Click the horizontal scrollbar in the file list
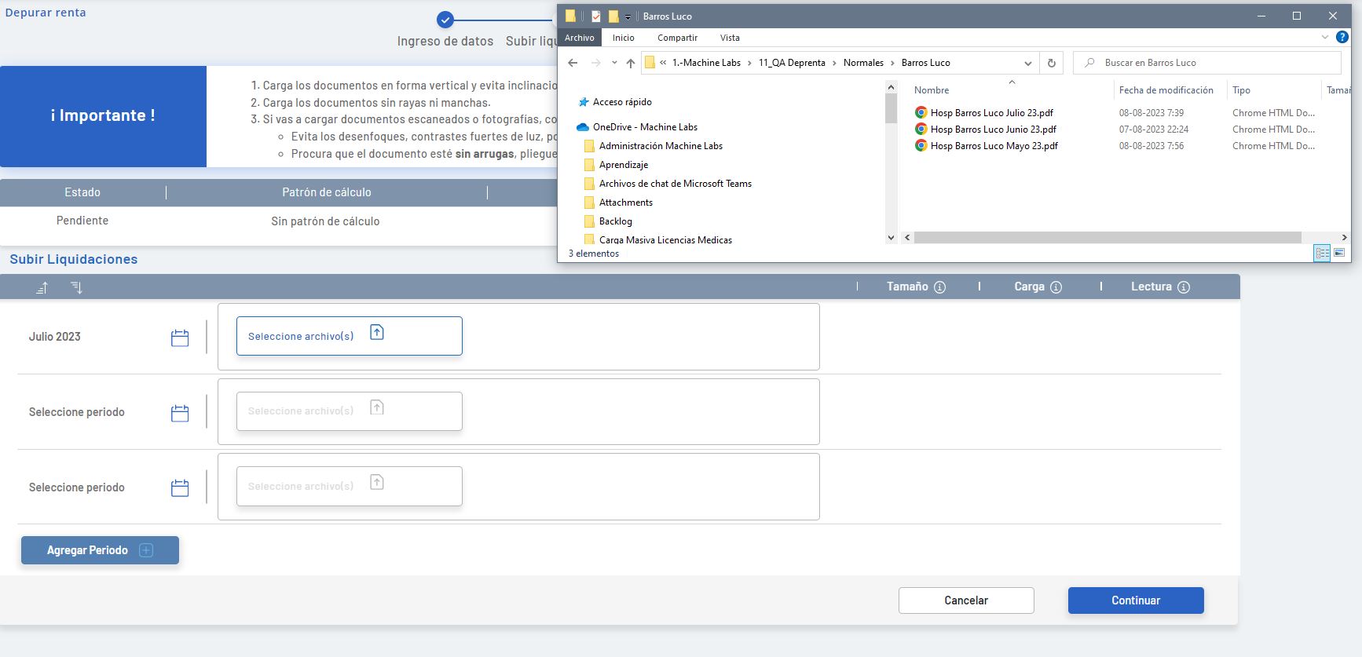This screenshot has height=657, width=1362. [x=1108, y=237]
